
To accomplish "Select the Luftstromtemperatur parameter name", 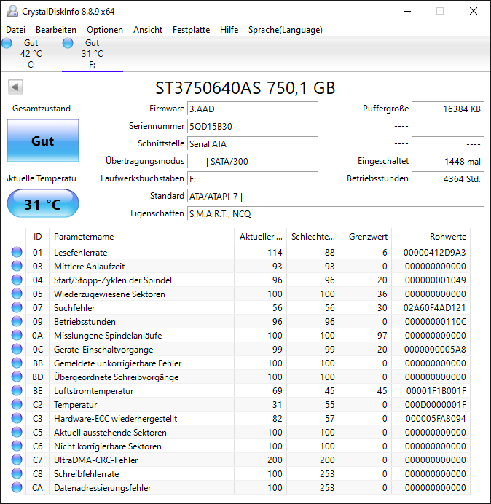I will (x=93, y=391).
